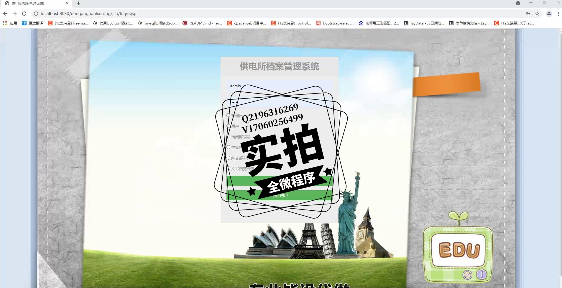Select the 借阅部领导 role radio
This screenshot has width=562, height=288.
coord(229,137)
